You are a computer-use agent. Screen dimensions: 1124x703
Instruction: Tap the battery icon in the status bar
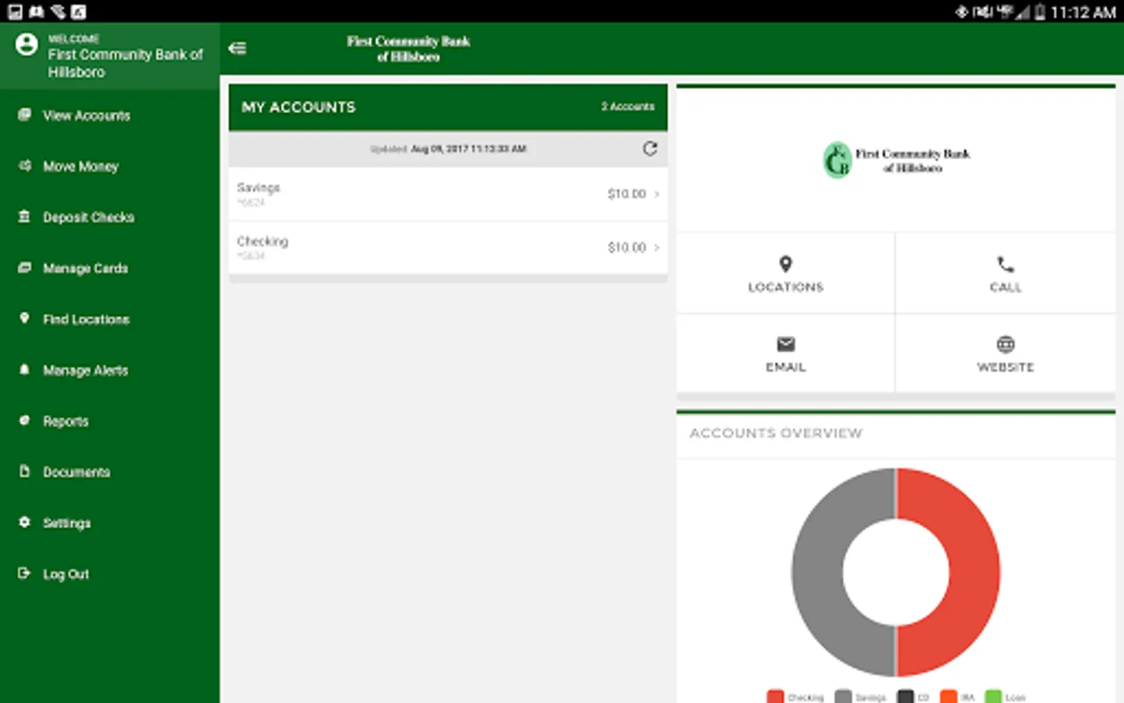(x=1039, y=12)
